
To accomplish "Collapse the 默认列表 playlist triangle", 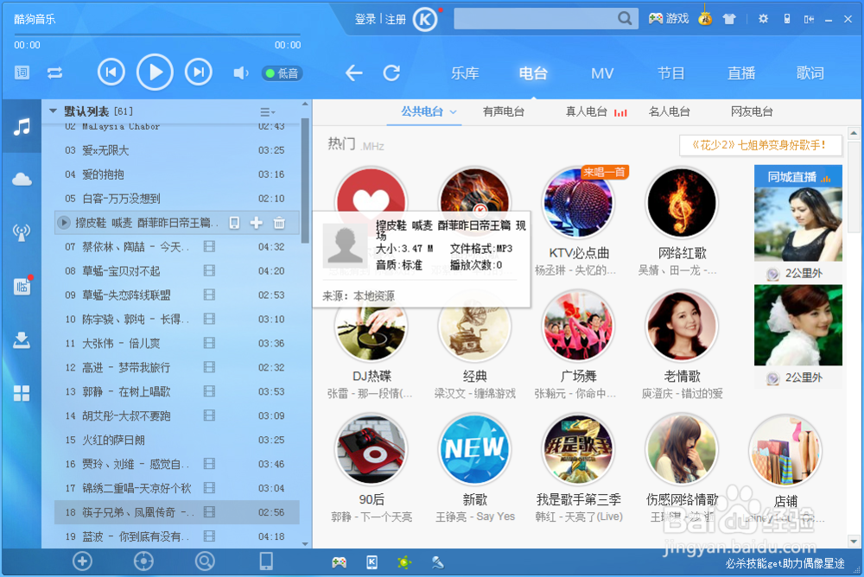I will [x=53, y=111].
